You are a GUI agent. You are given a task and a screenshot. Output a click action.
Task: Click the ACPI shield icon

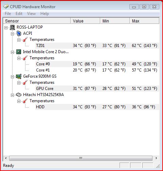point(19,33)
